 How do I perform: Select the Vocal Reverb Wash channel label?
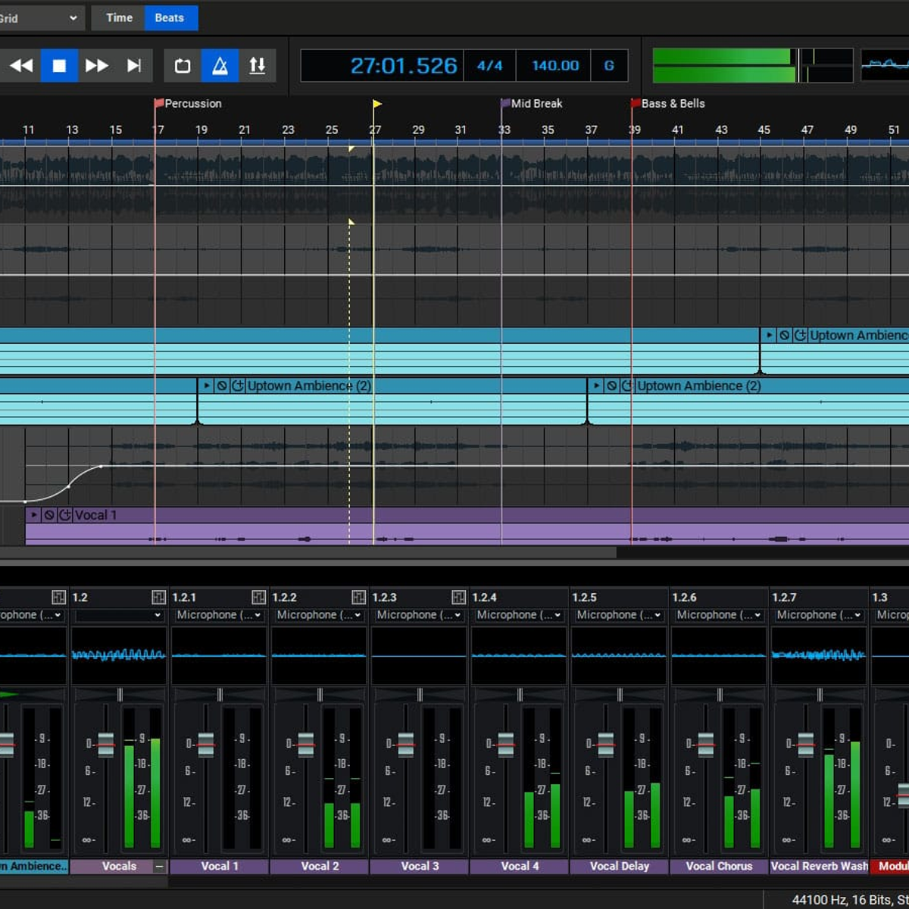pos(819,866)
